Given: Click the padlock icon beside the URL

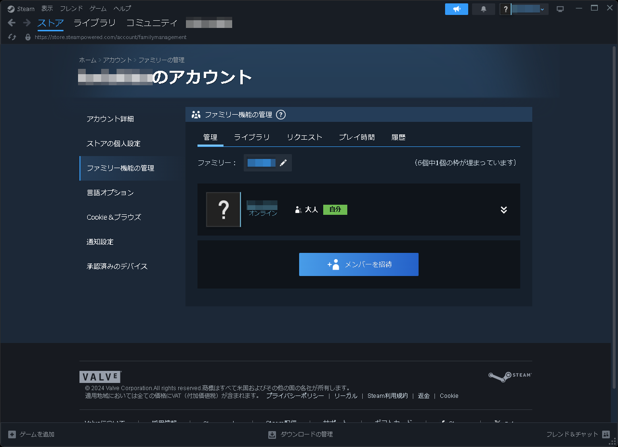Looking at the screenshot, I should 27,37.
